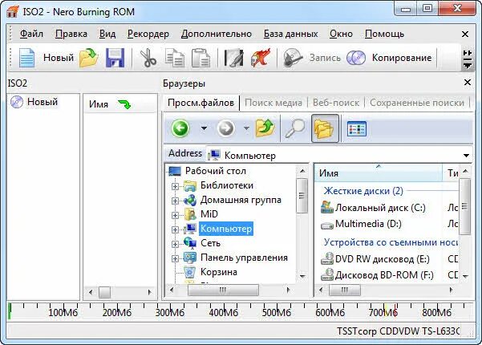Click the magnifying glass search icon
Screen dimensions: 482x345
(x=294, y=128)
